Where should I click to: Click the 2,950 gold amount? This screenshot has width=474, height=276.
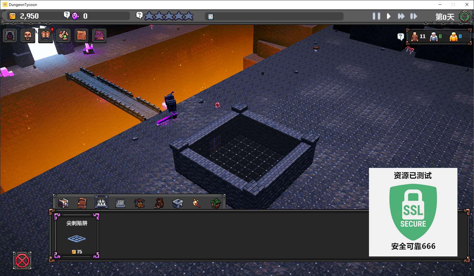(x=29, y=16)
